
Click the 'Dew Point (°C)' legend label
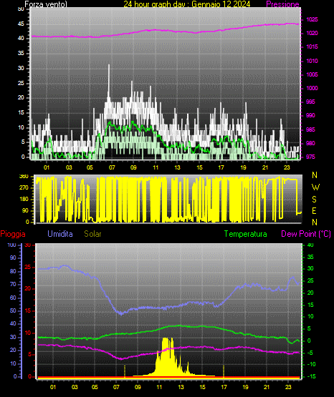pos(306,234)
